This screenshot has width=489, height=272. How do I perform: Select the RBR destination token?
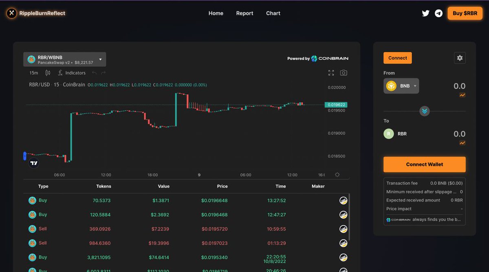click(395, 134)
